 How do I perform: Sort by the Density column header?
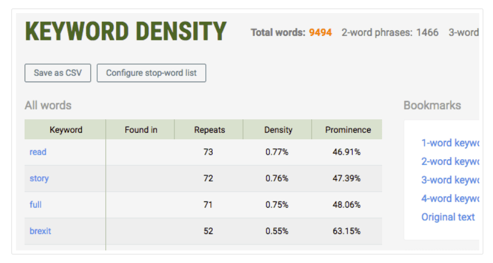click(277, 130)
